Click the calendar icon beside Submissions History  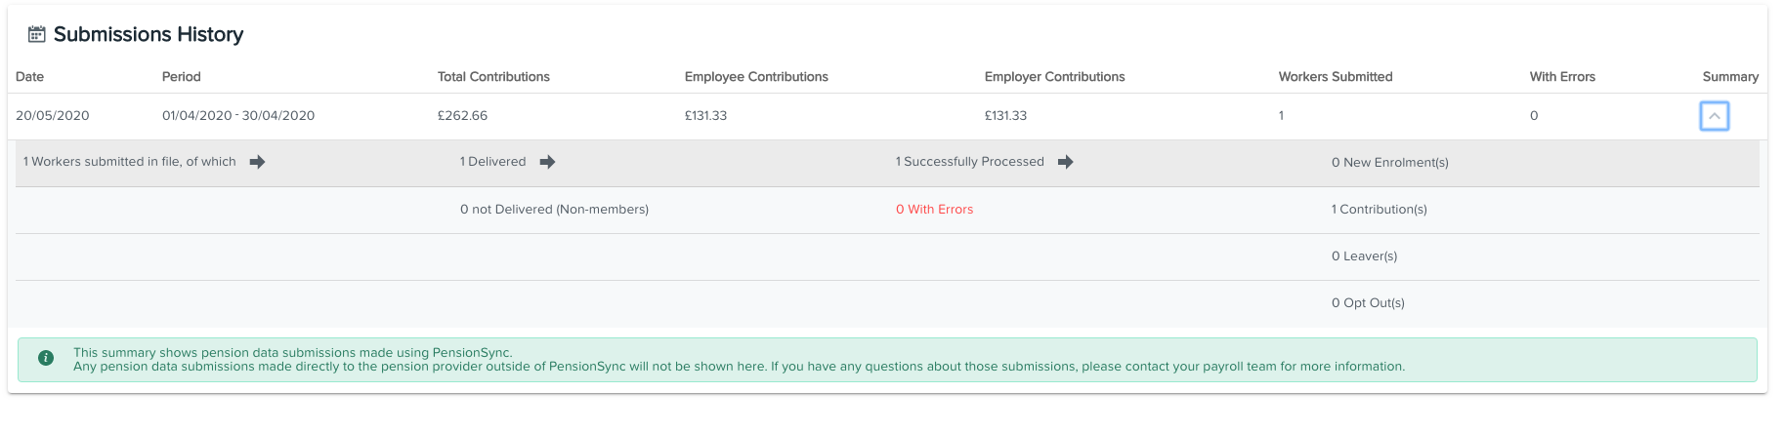tap(36, 34)
